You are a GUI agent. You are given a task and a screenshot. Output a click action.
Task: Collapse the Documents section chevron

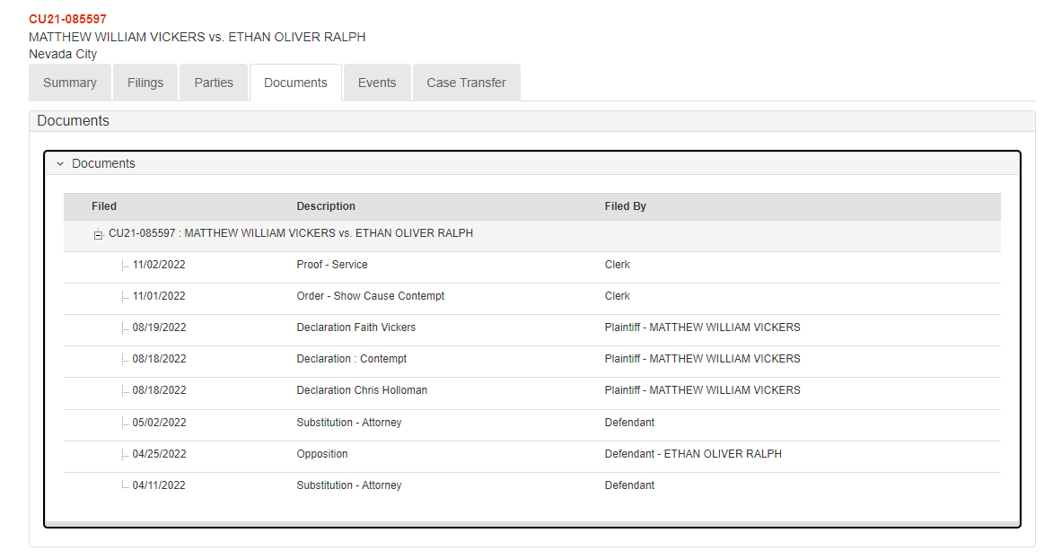coord(60,163)
